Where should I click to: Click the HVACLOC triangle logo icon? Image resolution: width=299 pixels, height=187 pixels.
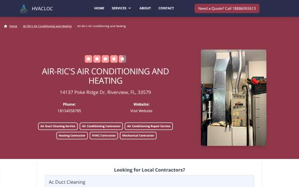coord(24,8)
